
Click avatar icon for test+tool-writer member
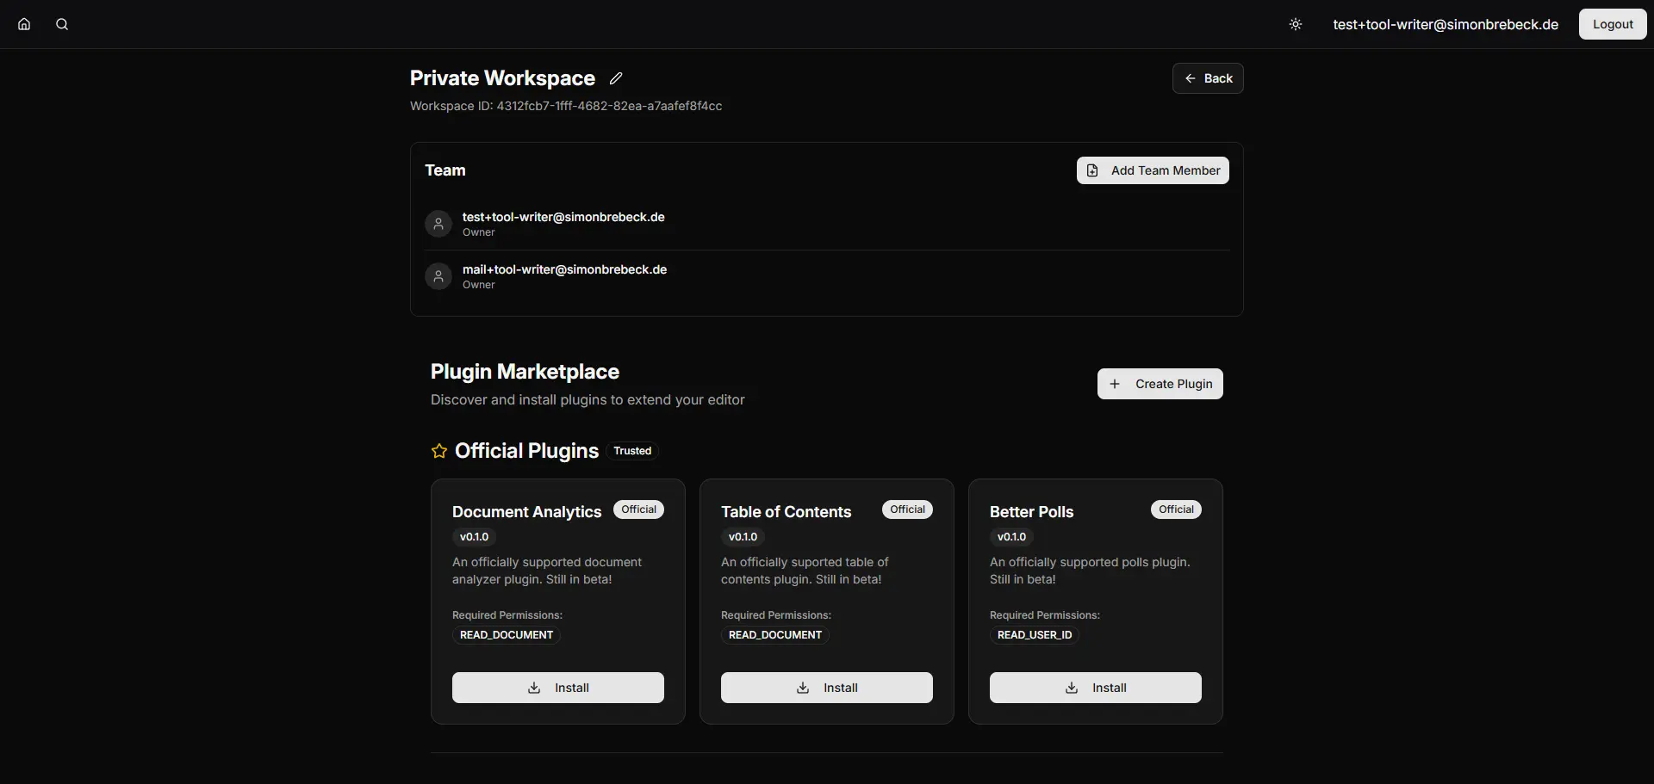(x=438, y=224)
